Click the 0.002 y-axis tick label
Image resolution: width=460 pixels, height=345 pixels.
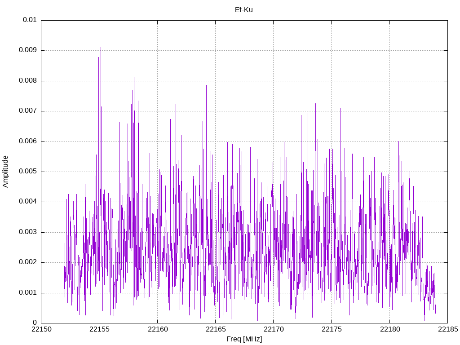pos(28,262)
